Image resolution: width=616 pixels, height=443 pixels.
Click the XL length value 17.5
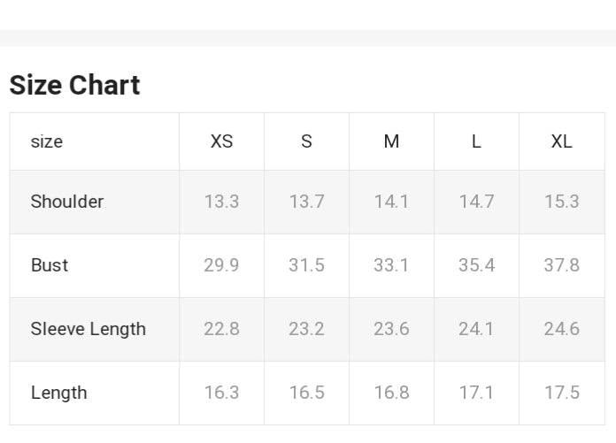561,393
